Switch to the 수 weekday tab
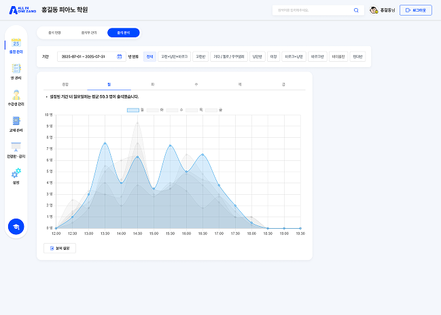Screen dimensions: 441x315 pyautogui.click(x=196, y=84)
